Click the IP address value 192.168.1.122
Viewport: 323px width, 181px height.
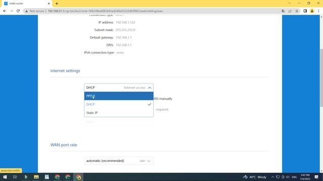pos(126,22)
